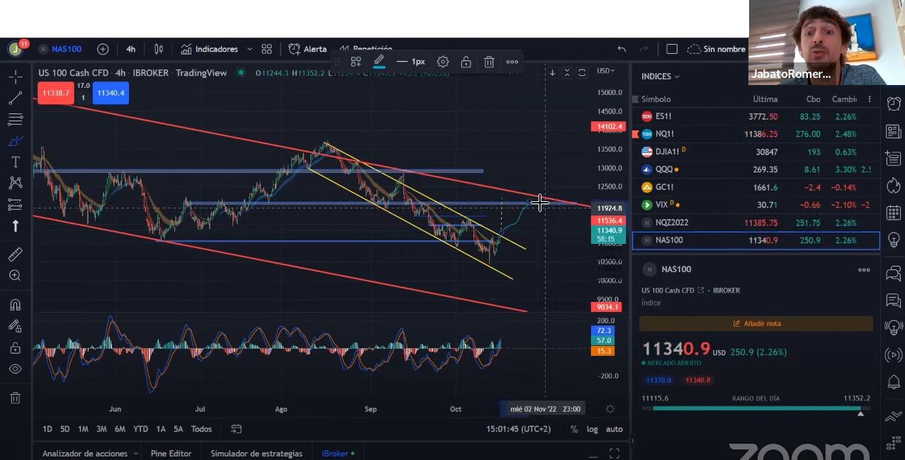905x460 pixels.
Task: Click the red sell price 11338.7 button
Action: tap(56, 93)
